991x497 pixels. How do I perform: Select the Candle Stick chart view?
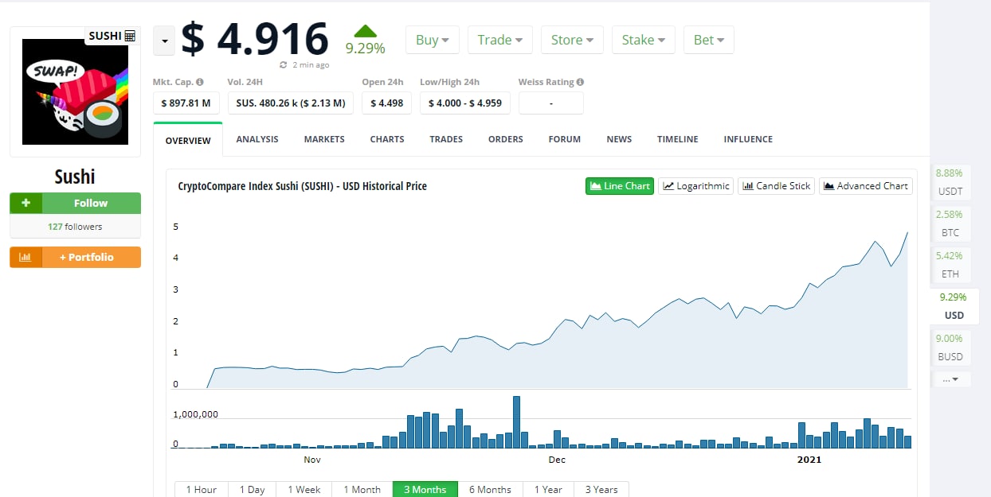[x=776, y=186]
